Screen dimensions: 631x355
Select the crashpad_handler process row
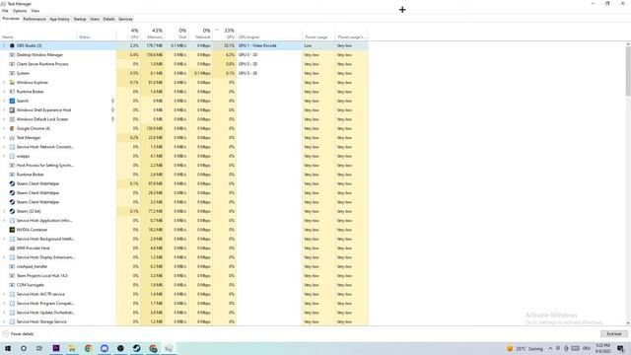click(x=184, y=266)
